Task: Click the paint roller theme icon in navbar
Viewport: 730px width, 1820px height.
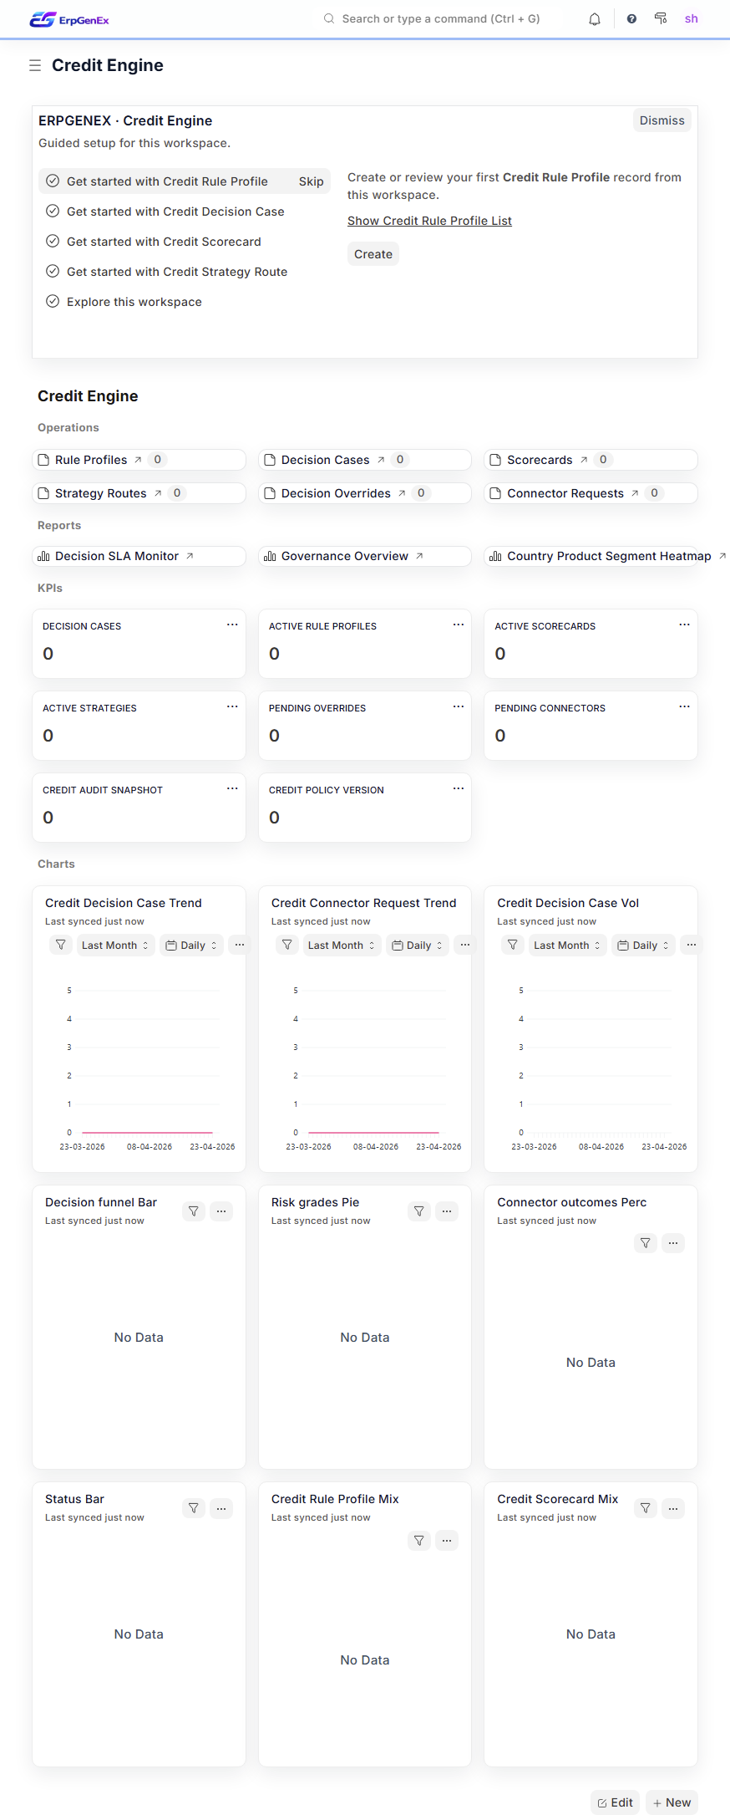Action: [x=661, y=18]
